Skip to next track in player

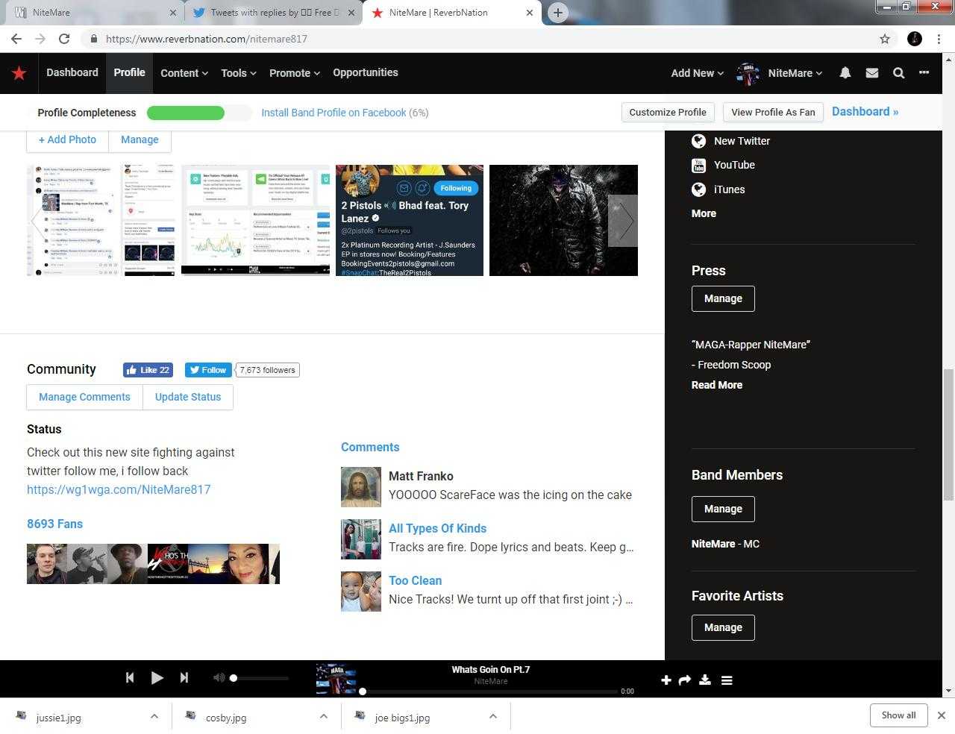pos(184,677)
